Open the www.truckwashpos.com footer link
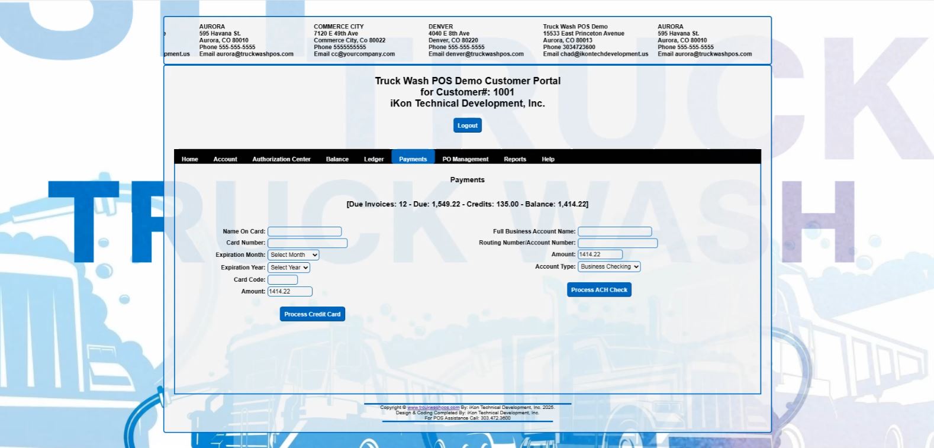 (x=433, y=408)
